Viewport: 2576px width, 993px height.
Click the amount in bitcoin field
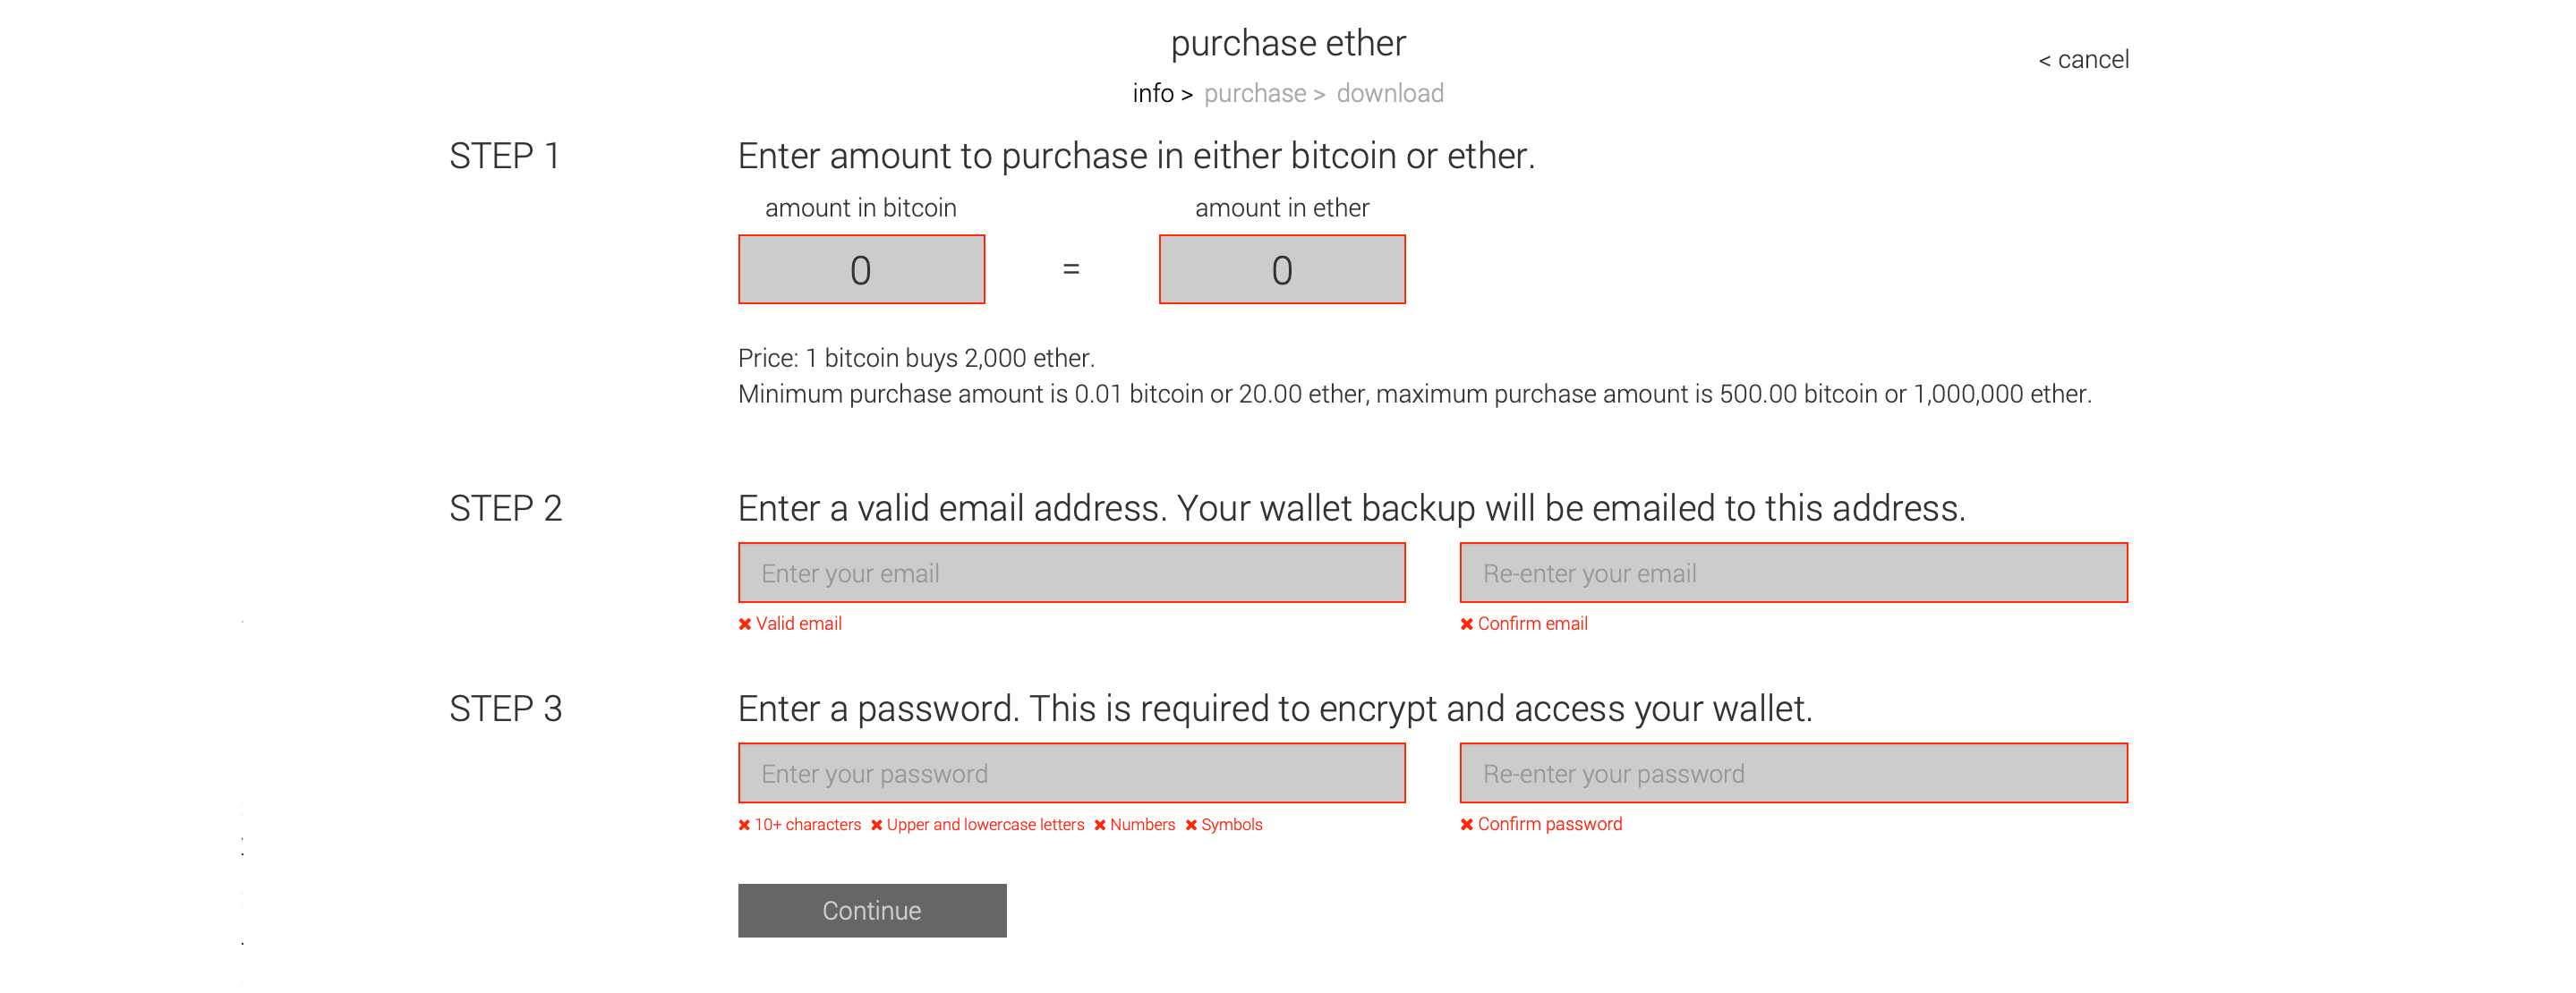[x=861, y=268]
